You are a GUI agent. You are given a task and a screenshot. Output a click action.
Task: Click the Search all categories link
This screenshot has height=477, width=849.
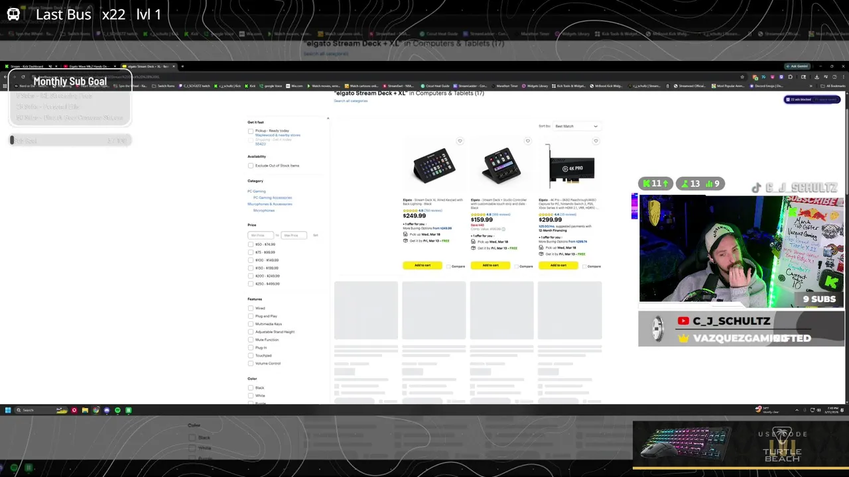(x=350, y=101)
